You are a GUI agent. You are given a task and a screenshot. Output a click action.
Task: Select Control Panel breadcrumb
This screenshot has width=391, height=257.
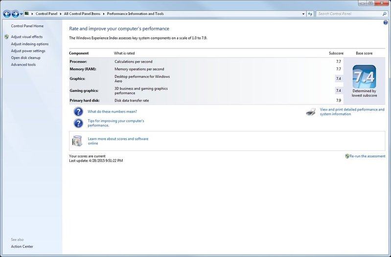click(x=46, y=14)
